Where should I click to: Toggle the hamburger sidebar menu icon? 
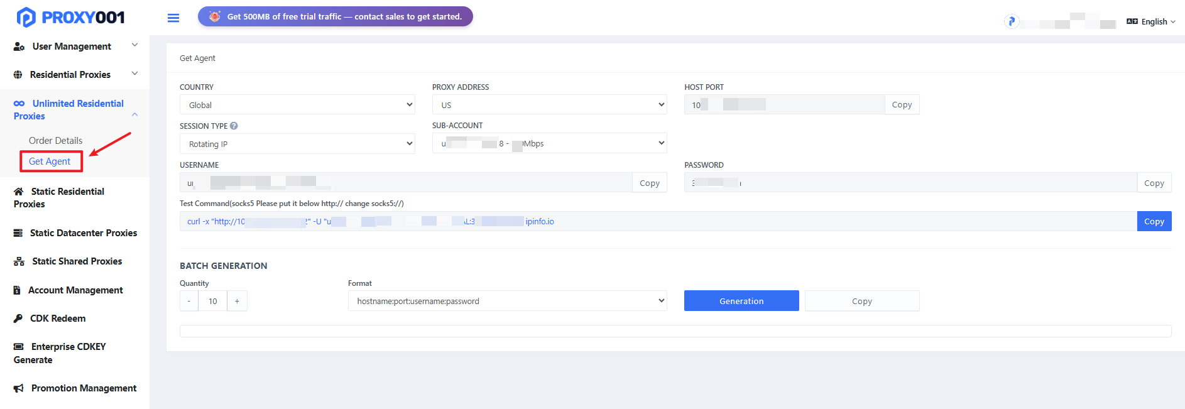coord(173,18)
